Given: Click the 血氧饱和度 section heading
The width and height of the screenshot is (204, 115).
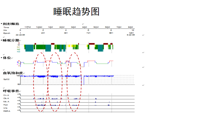Looking at the screenshot, I should (13, 73).
